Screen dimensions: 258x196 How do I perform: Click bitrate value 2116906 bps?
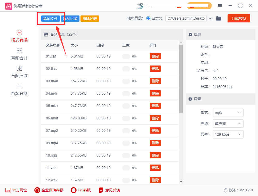pyautogui.click(x=223, y=87)
